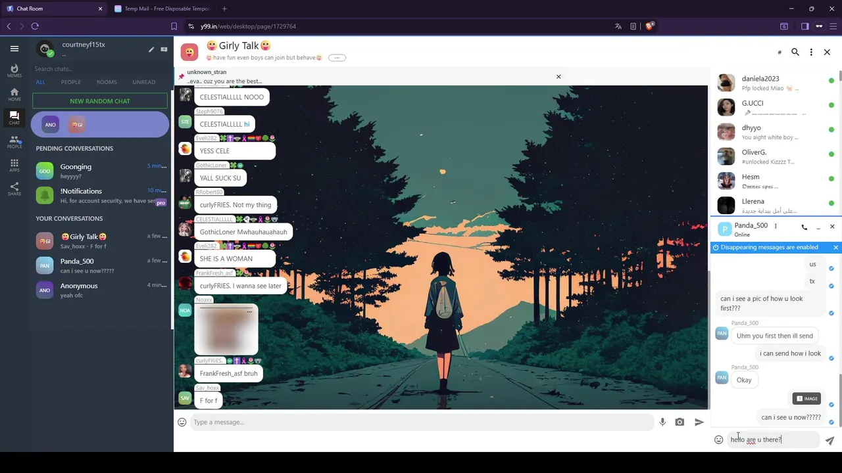Screen dimensions: 842x473
Task: Select the UNREAD conversations filter
Action: 144,82
